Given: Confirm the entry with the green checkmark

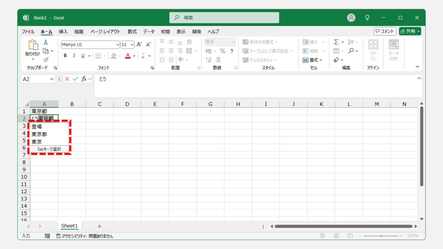Looking at the screenshot, I should [75, 79].
